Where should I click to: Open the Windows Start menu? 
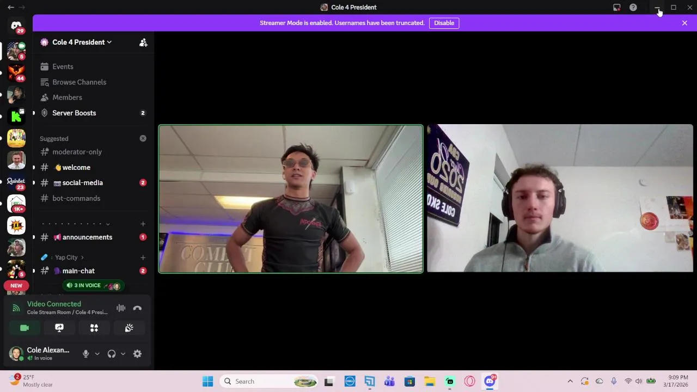[x=208, y=382]
